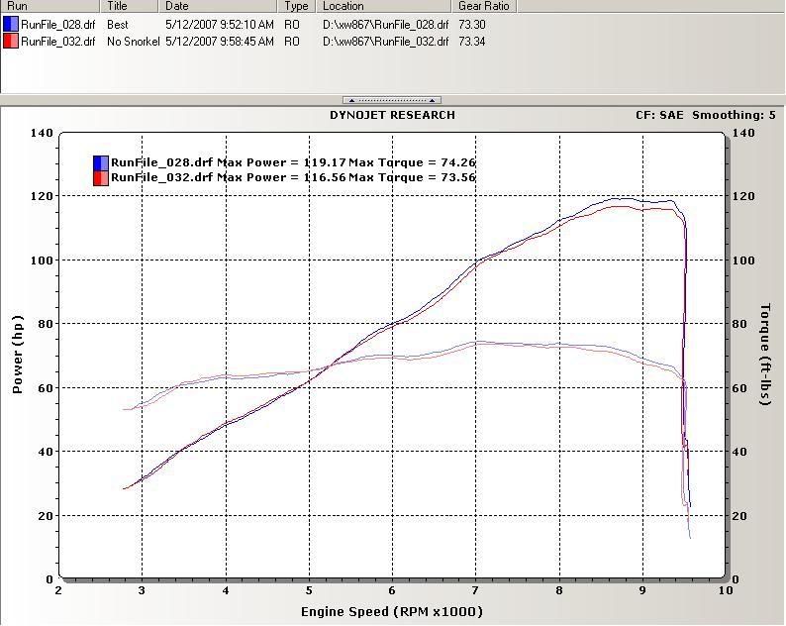Click location D:\xw867\RunFile_032.drf
Image resolution: width=786 pixels, height=626 pixels.
click(385, 42)
